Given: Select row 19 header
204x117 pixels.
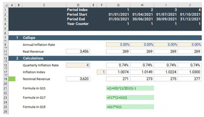Looking at the screenshot, I should 5,79.
